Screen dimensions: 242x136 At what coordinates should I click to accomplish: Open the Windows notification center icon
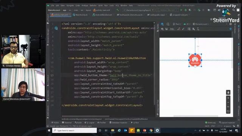click(237, 130)
